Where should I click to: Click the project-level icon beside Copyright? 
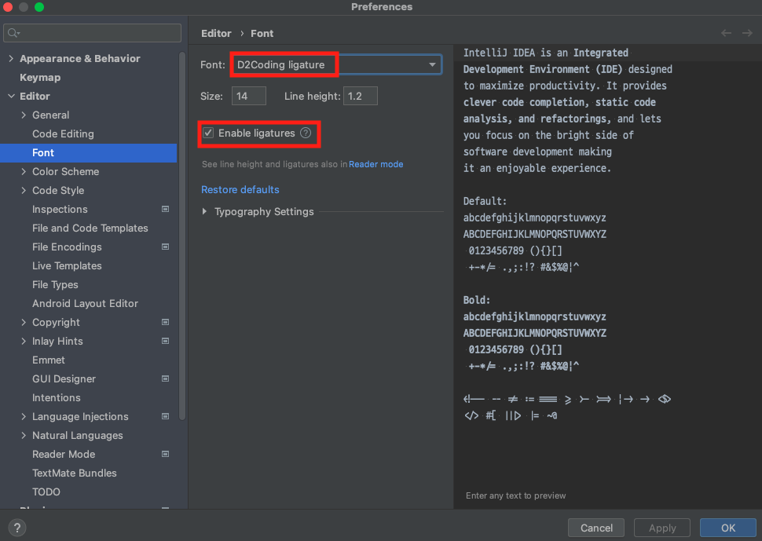[165, 322]
